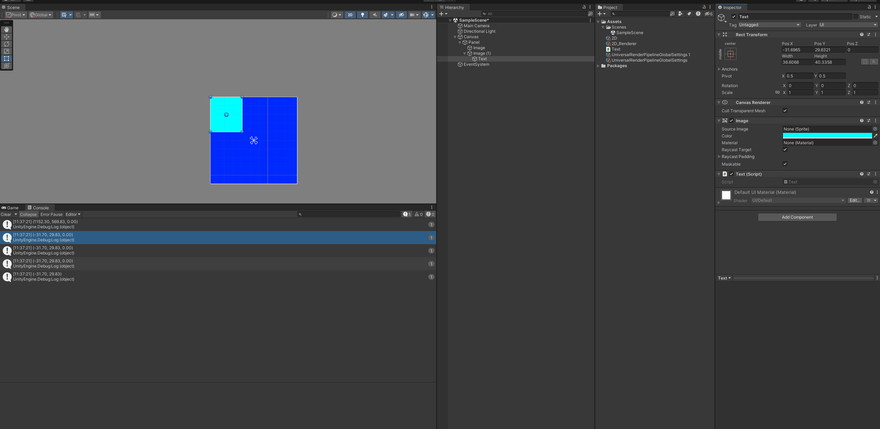Toggle Console Collapse button
Image resolution: width=880 pixels, height=429 pixels.
[x=28, y=214]
